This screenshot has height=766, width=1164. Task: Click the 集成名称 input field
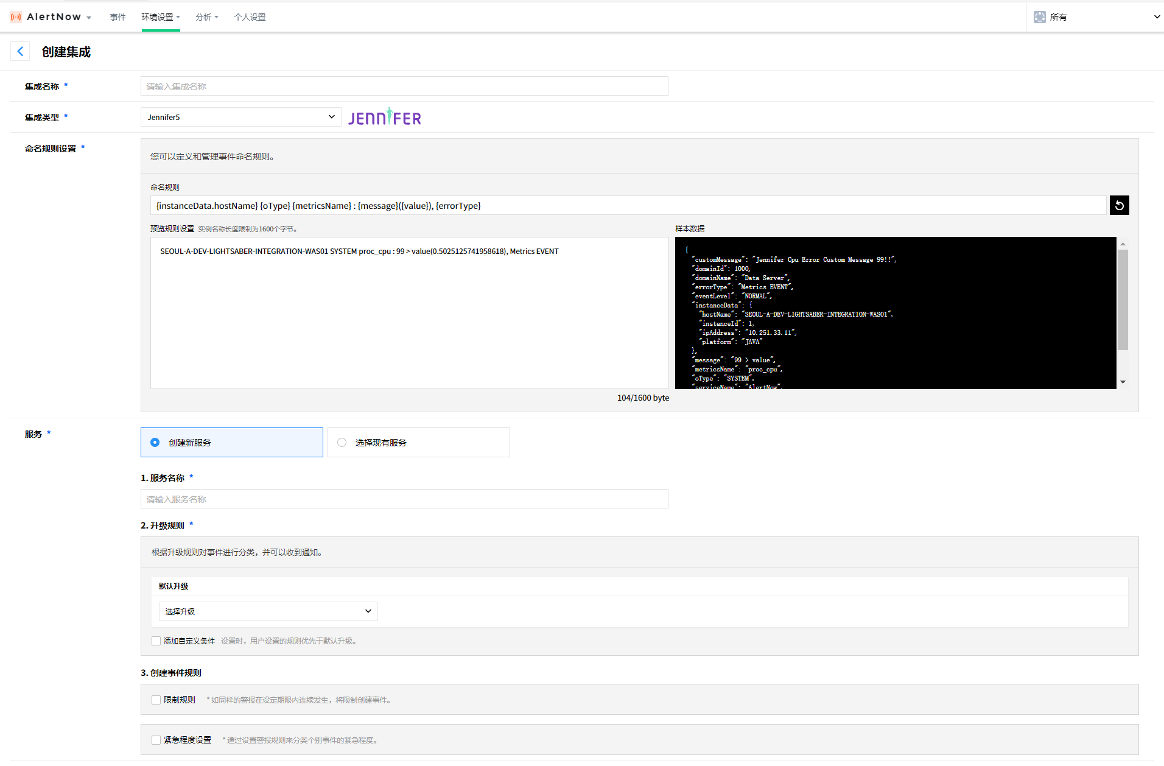(404, 86)
